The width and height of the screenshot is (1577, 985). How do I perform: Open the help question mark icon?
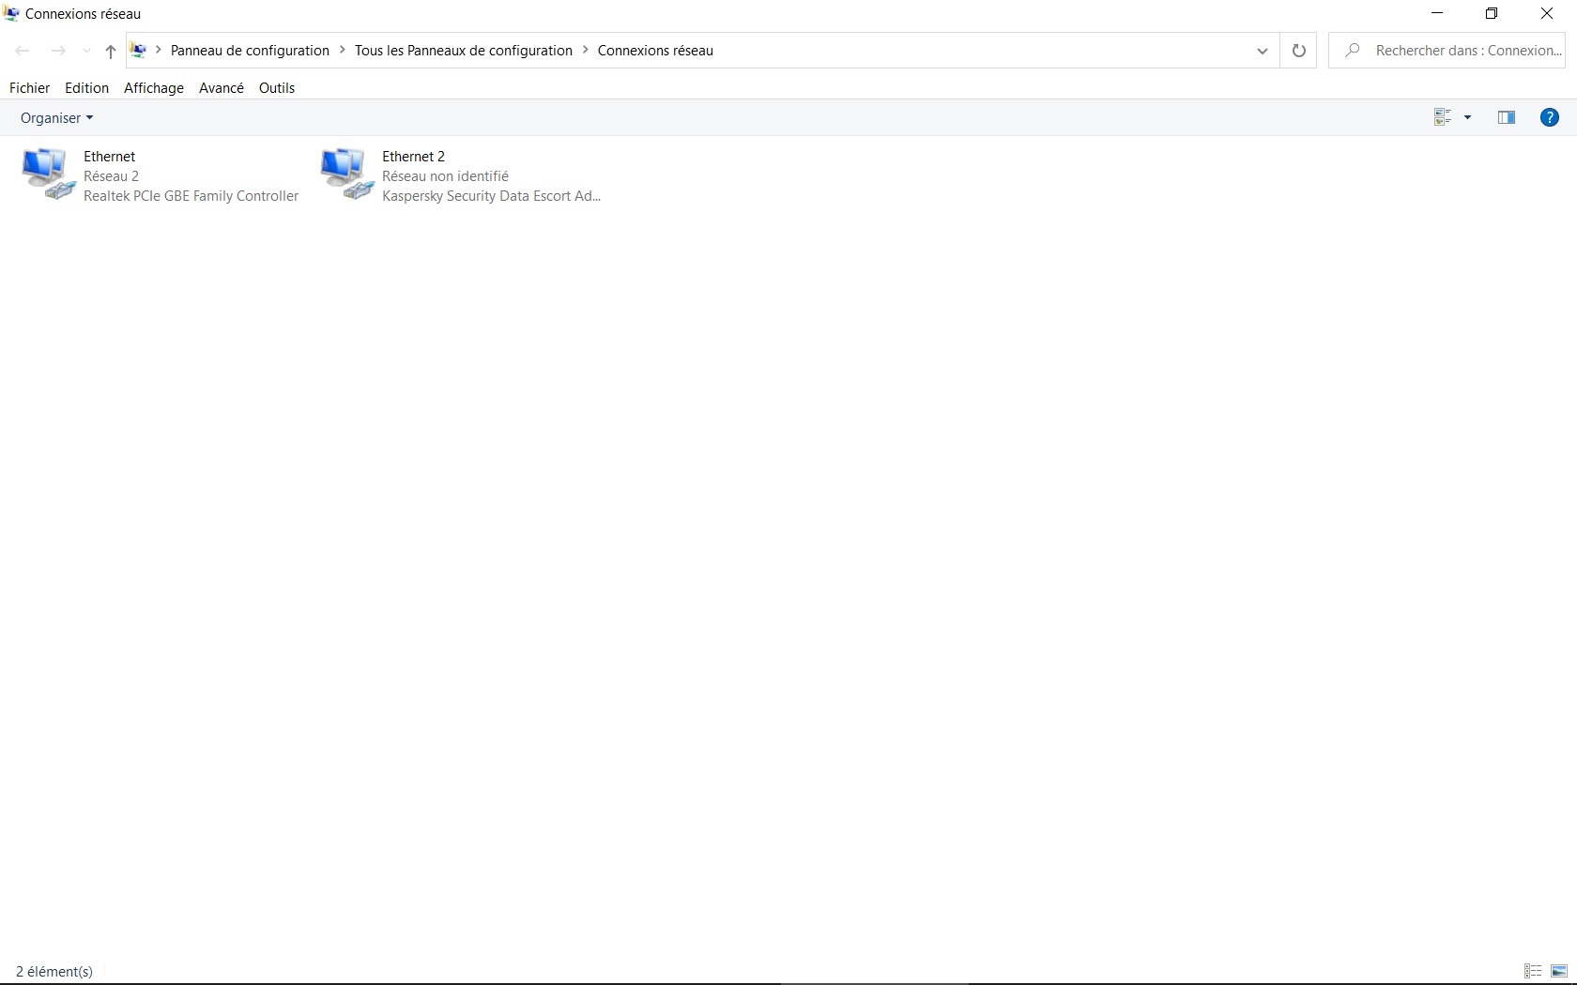pyautogui.click(x=1550, y=117)
